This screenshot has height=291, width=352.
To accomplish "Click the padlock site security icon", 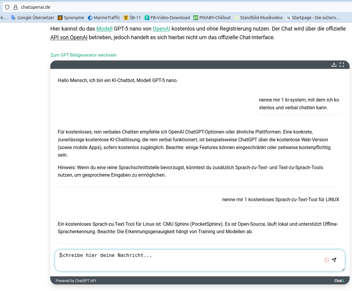I will [x=16, y=7].
